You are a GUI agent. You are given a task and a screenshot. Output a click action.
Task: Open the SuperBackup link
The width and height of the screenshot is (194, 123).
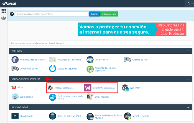pyautogui.click(x=26, y=97)
